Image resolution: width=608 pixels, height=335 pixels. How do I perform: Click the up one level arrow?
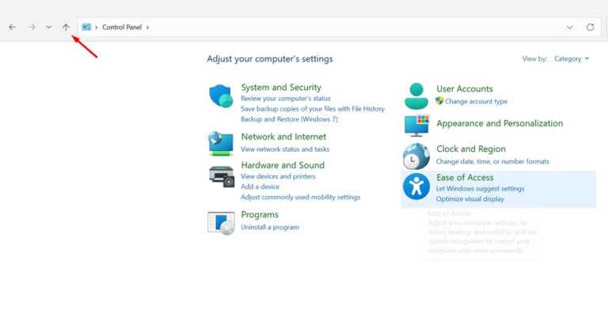click(x=66, y=27)
